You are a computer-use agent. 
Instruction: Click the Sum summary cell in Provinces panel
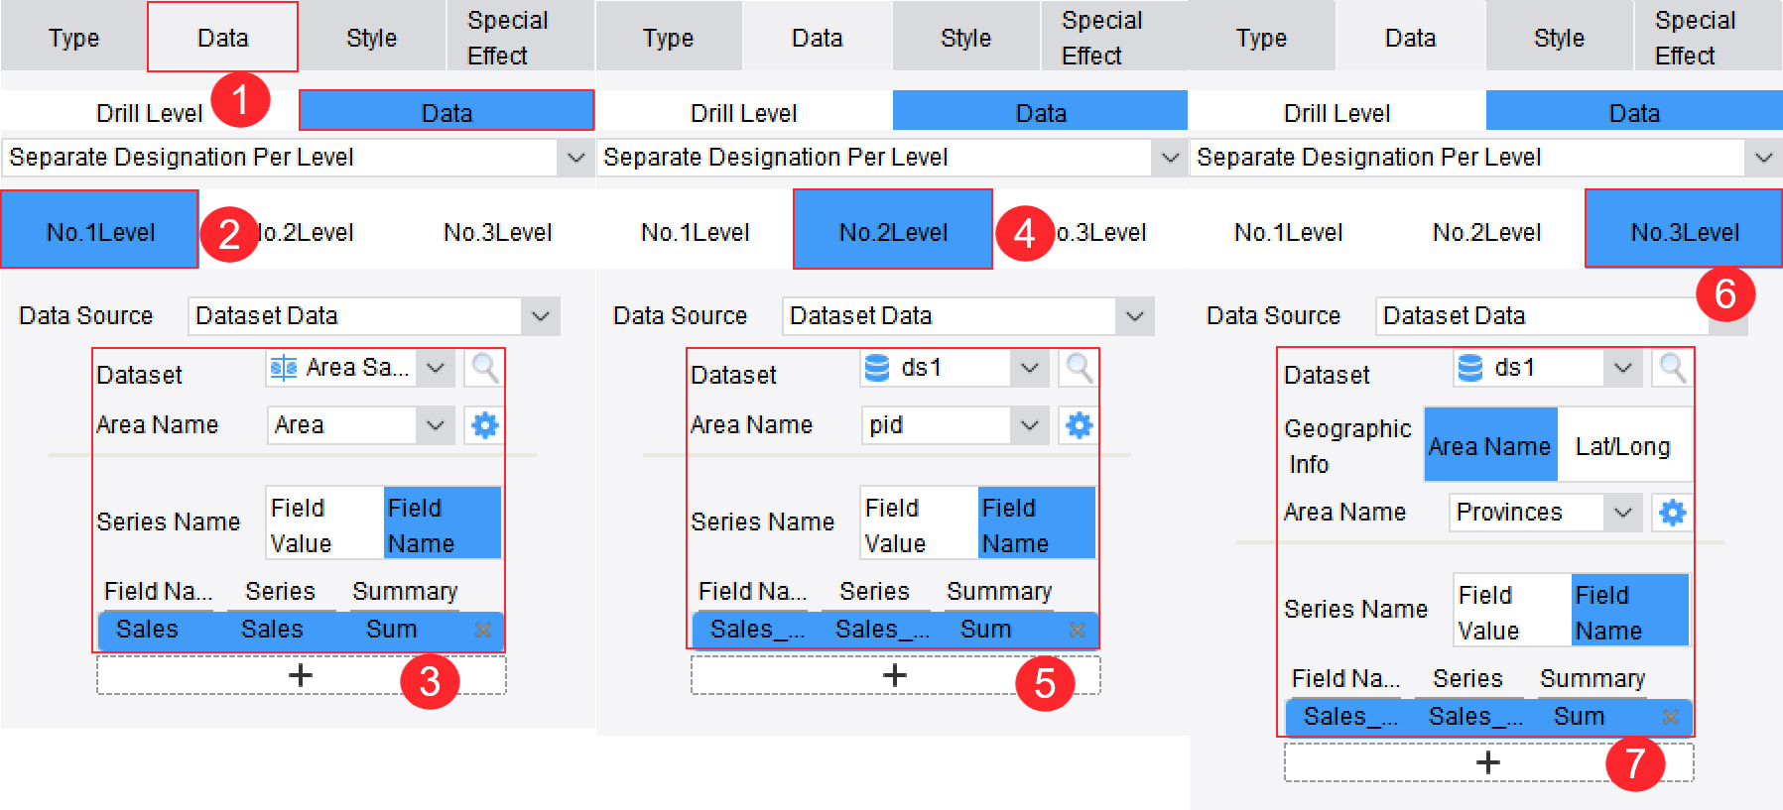pyautogui.click(x=1579, y=717)
